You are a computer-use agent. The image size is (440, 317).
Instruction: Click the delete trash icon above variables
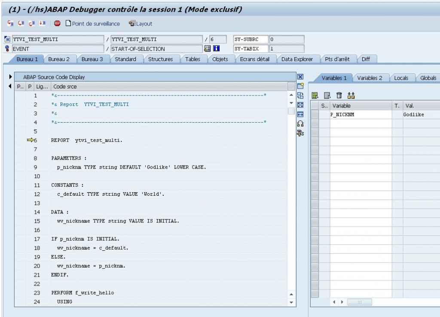(339, 95)
